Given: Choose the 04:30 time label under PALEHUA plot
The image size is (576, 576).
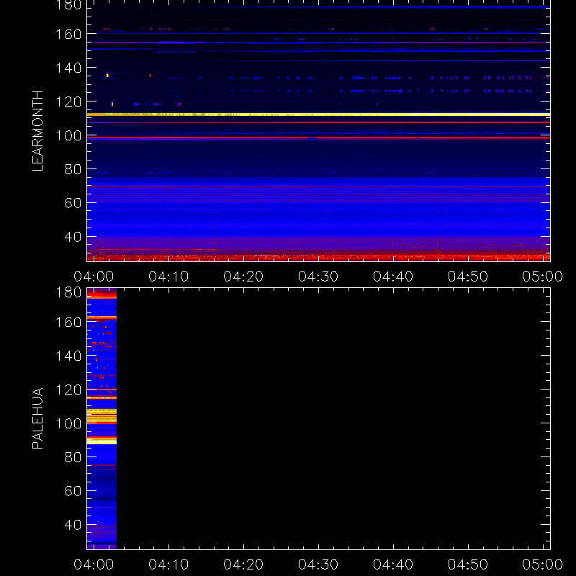Looking at the screenshot, I should click(x=318, y=564).
